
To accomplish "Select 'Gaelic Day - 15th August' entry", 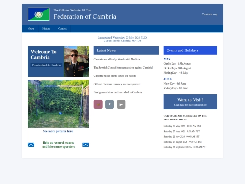I will [177, 64].
